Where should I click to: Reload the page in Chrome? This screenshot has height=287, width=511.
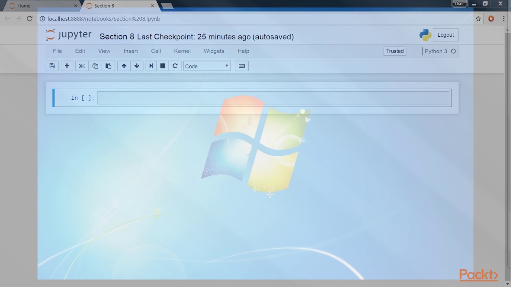click(30, 18)
